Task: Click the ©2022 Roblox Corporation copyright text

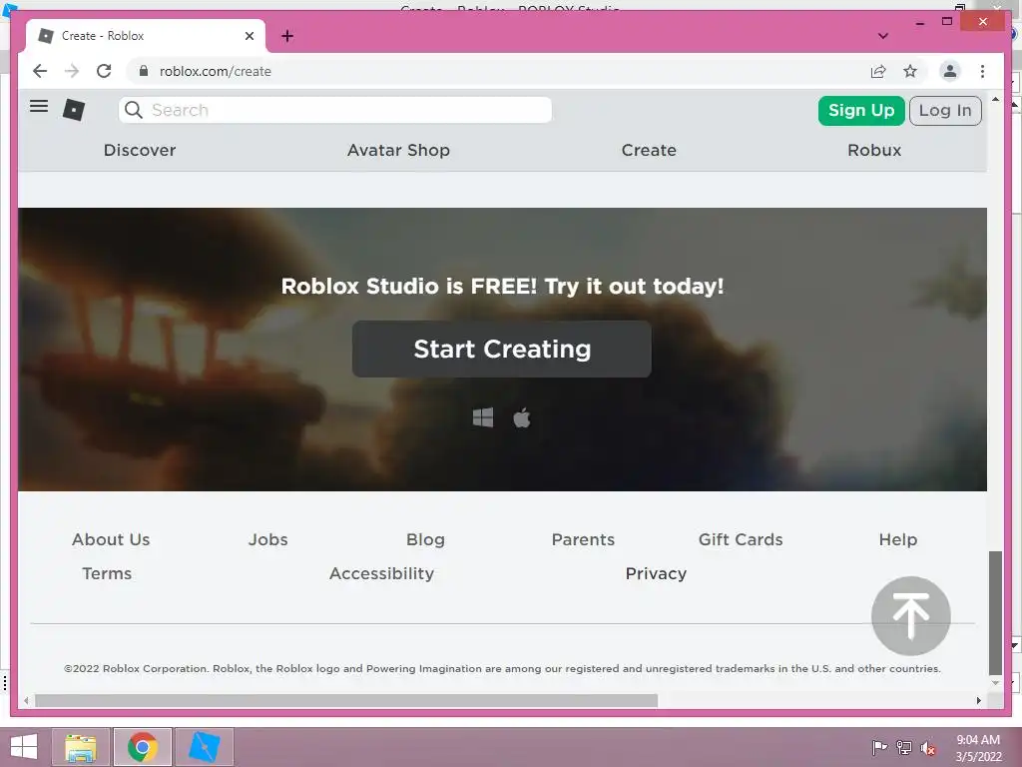Action: [502, 668]
